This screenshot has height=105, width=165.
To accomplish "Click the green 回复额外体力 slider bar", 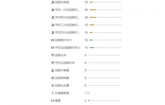I will [x=105, y=40].
